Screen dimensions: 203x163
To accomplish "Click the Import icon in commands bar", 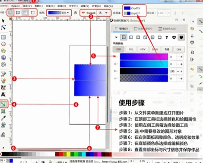I will [x=192, y=53].
